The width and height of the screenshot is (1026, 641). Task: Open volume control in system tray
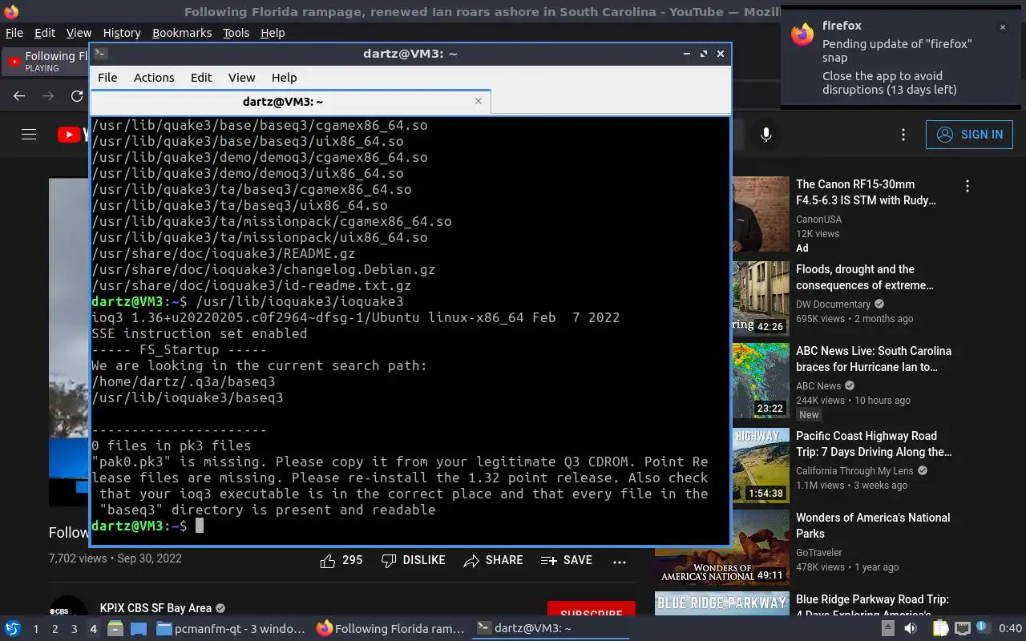click(911, 629)
